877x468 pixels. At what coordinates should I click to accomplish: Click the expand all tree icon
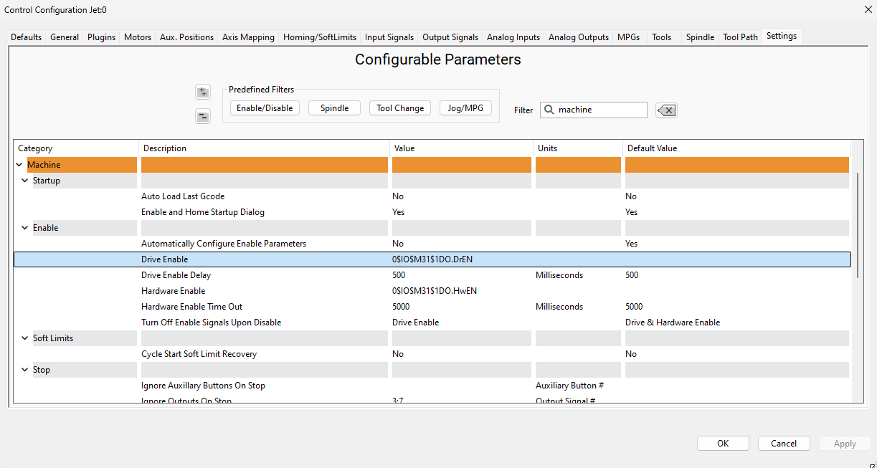pyautogui.click(x=203, y=92)
